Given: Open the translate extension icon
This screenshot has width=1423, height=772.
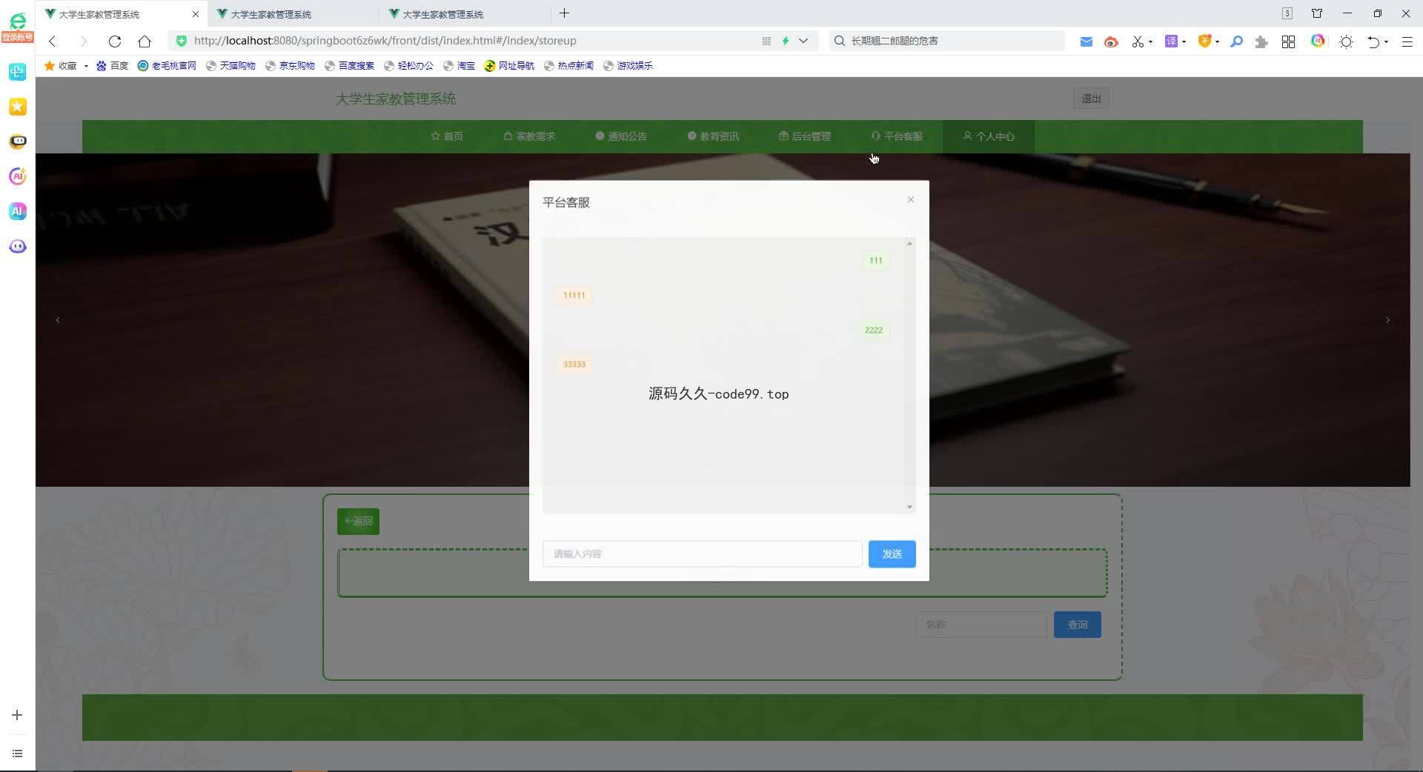Looking at the screenshot, I should pyautogui.click(x=1171, y=41).
